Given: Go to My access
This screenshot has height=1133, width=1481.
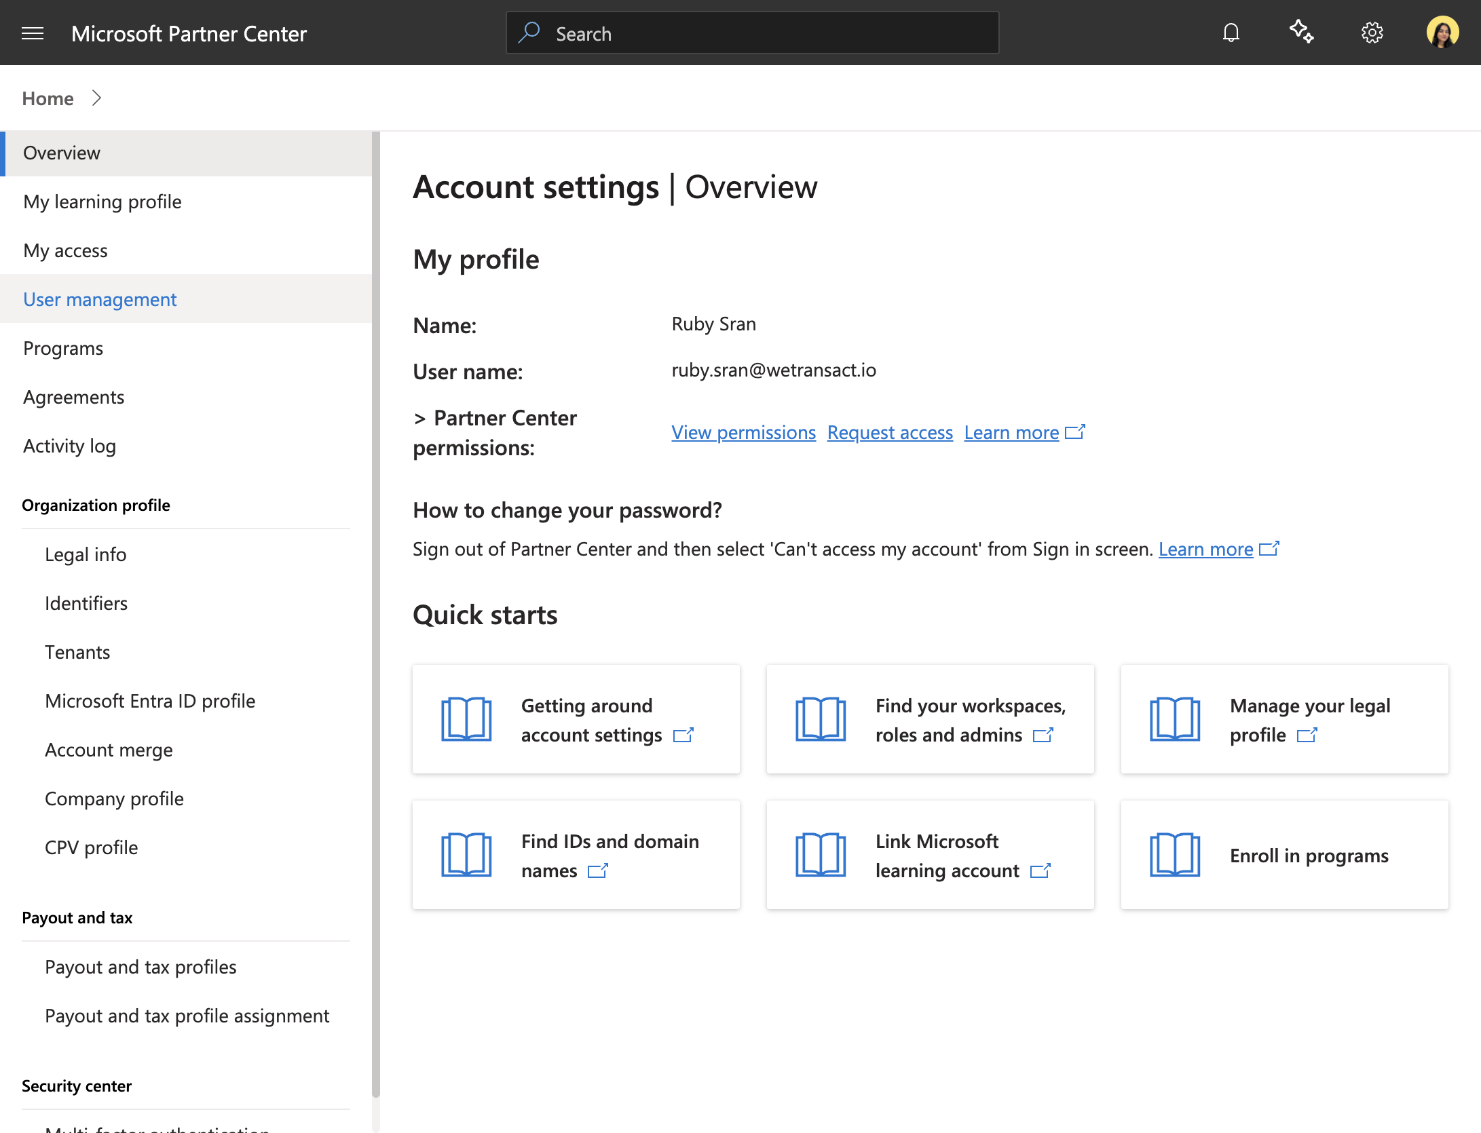Looking at the screenshot, I should pyautogui.click(x=186, y=250).
